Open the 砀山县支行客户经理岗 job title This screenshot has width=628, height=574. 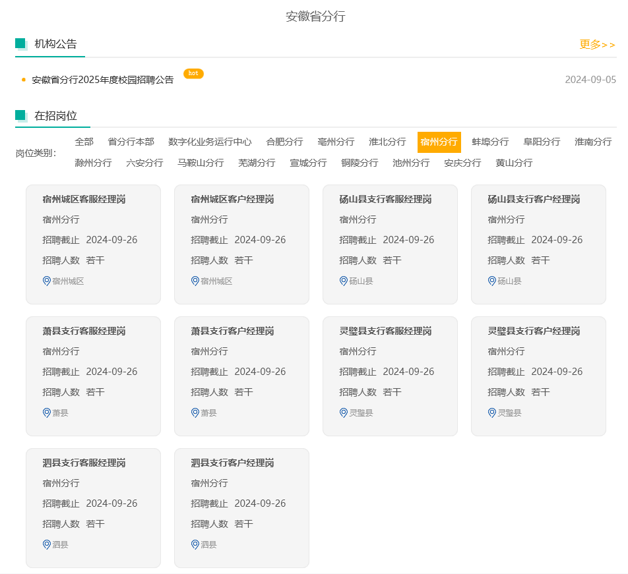[x=534, y=199]
